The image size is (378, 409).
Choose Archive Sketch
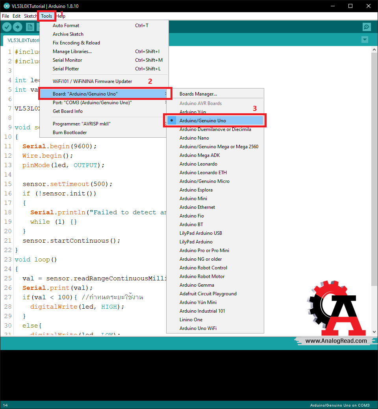coord(104,34)
